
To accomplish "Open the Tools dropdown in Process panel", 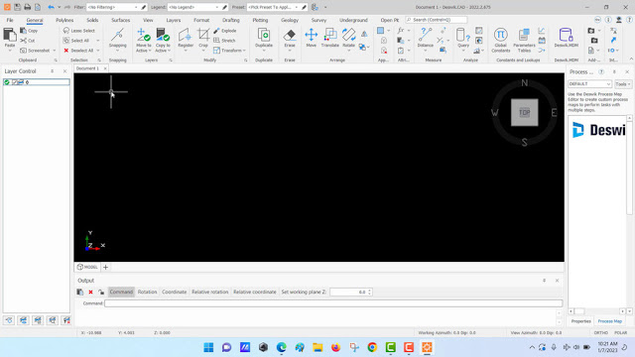I will click(623, 83).
